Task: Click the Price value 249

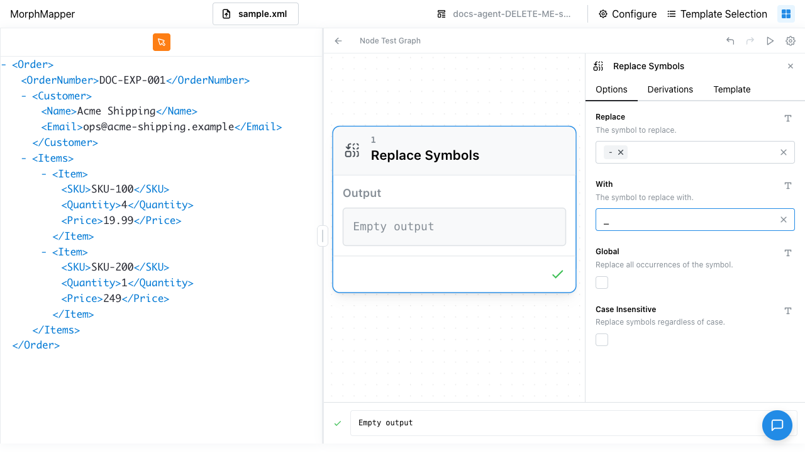Action: (x=113, y=299)
